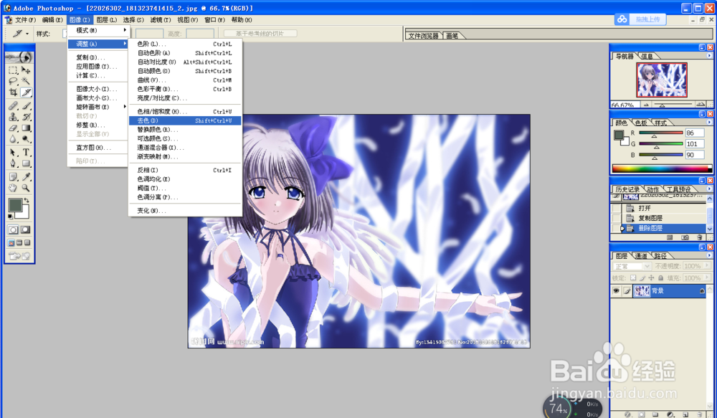The height and width of the screenshot is (418, 717).
Task: Reset to default black and white colors
Action: point(11,217)
